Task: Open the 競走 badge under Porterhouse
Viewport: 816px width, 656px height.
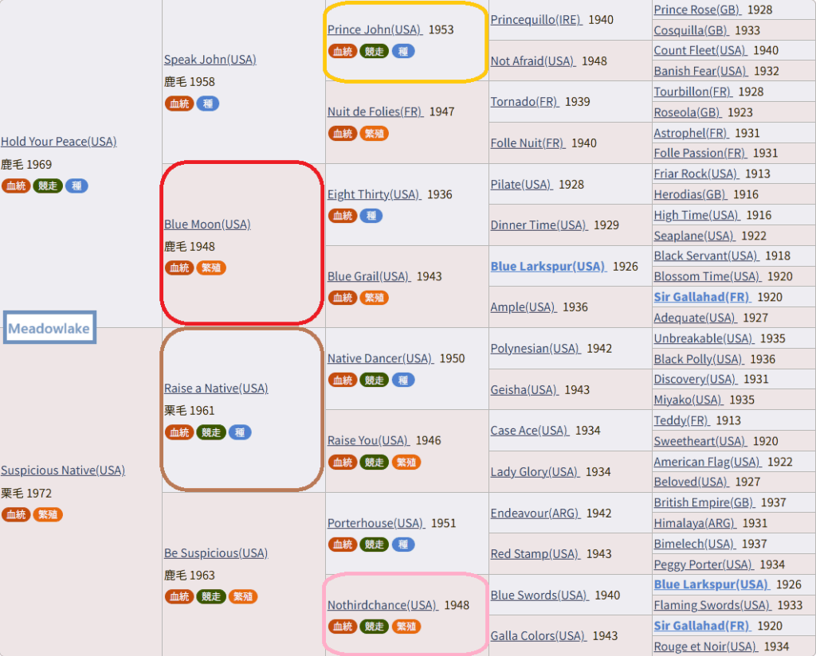Action: pos(375,545)
